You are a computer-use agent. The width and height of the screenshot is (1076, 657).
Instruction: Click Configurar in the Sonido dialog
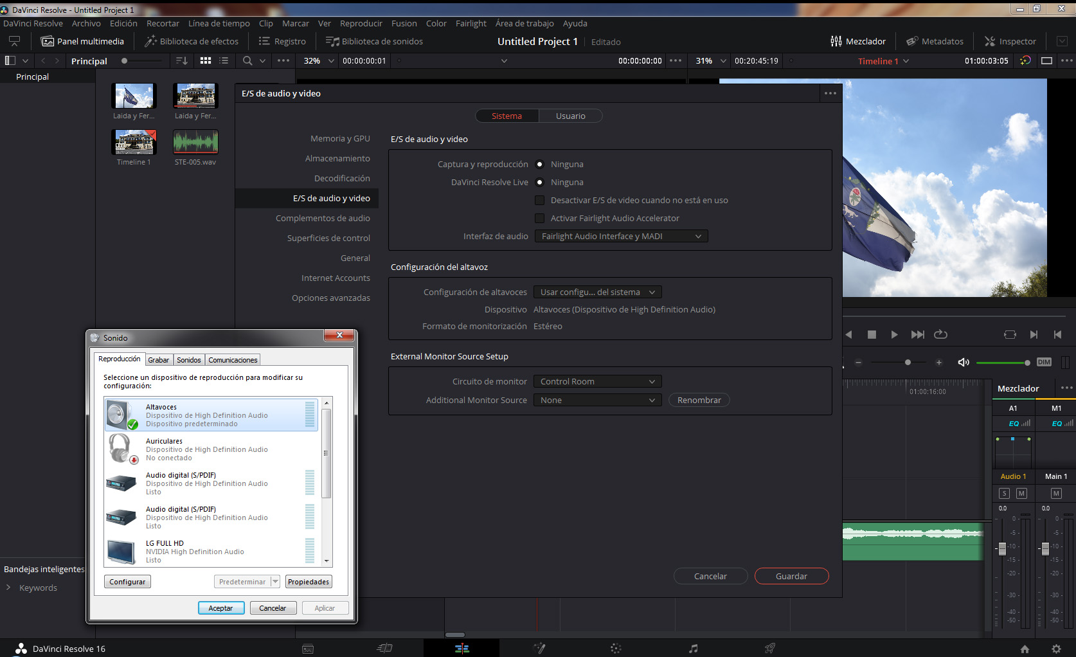127,582
